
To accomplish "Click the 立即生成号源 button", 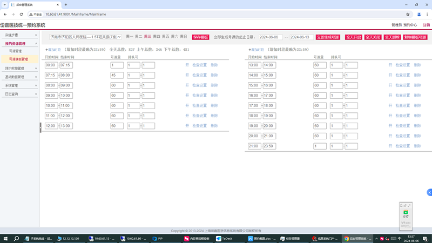I will pos(328,37).
